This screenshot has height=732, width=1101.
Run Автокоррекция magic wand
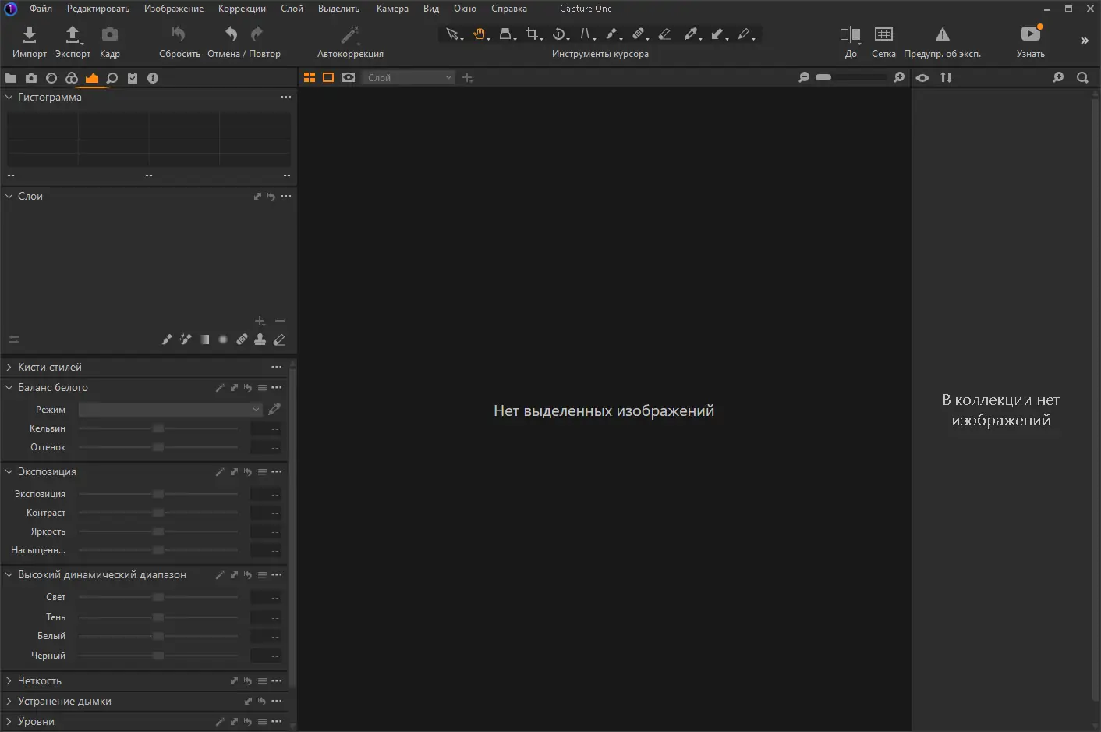click(350, 34)
